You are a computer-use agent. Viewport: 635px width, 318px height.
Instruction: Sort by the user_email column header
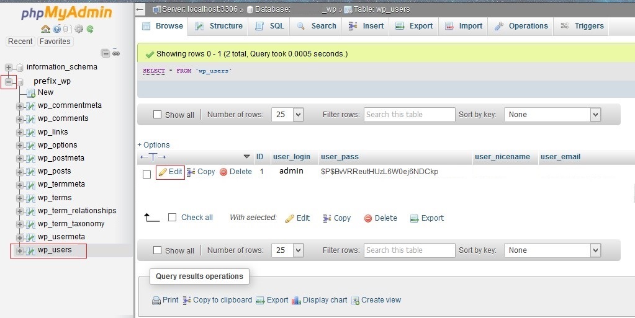coord(561,157)
